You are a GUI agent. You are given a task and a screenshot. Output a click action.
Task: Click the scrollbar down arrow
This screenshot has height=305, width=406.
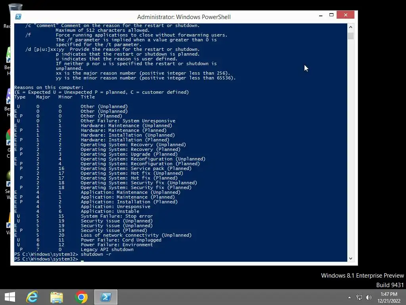(x=350, y=258)
